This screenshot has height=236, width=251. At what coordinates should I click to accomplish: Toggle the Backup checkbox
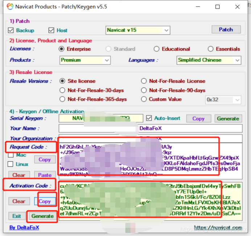(x=11, y=30)
